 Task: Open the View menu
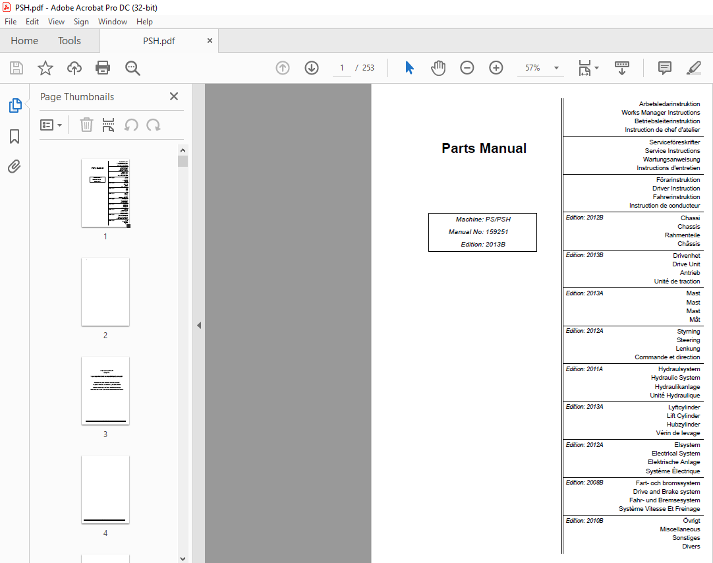tap(57, 21)
